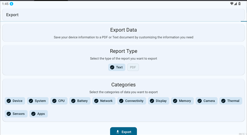The height and width of the screenshot is (135, 247).
Task: Toggle the Battery category chip
Action: point(80,101)
